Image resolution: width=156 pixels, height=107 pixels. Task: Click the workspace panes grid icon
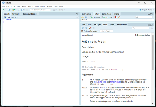coord(54,10)
